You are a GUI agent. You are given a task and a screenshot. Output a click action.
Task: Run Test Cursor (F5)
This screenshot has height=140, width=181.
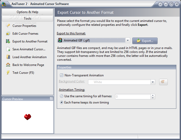(x=23, y=73)
